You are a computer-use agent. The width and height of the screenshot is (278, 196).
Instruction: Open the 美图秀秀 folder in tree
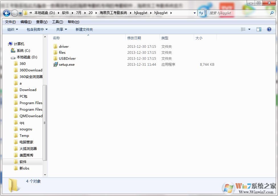(x=26, y=155)
